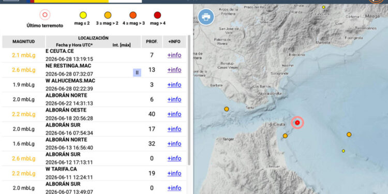
Task: Click the Último terremoto legend icon
Action: pyautogui.click(x=45, y=15)
